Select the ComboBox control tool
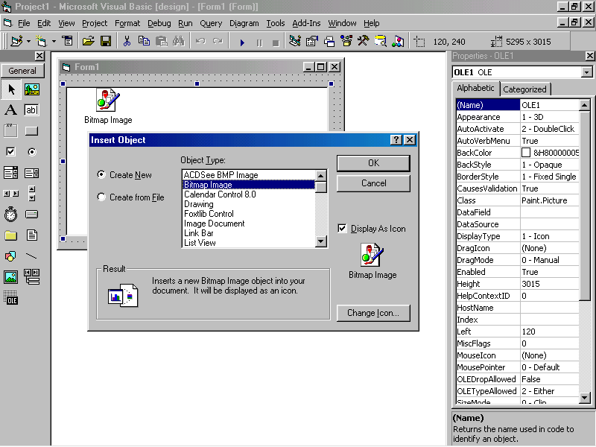 (x=11, y=173)
